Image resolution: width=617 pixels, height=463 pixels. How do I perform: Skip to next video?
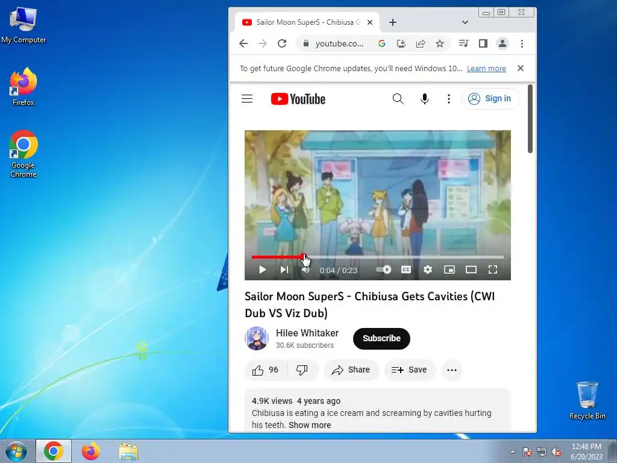click(x=284, y=269)
